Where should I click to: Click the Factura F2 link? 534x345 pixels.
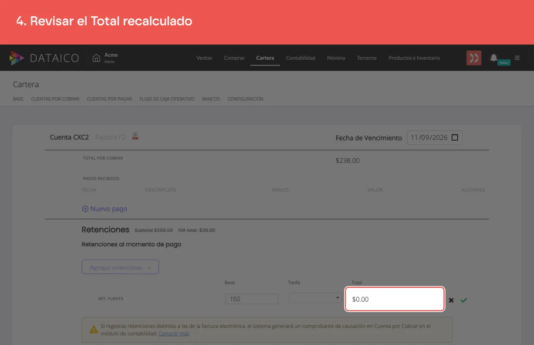click(x=110, y=137)
